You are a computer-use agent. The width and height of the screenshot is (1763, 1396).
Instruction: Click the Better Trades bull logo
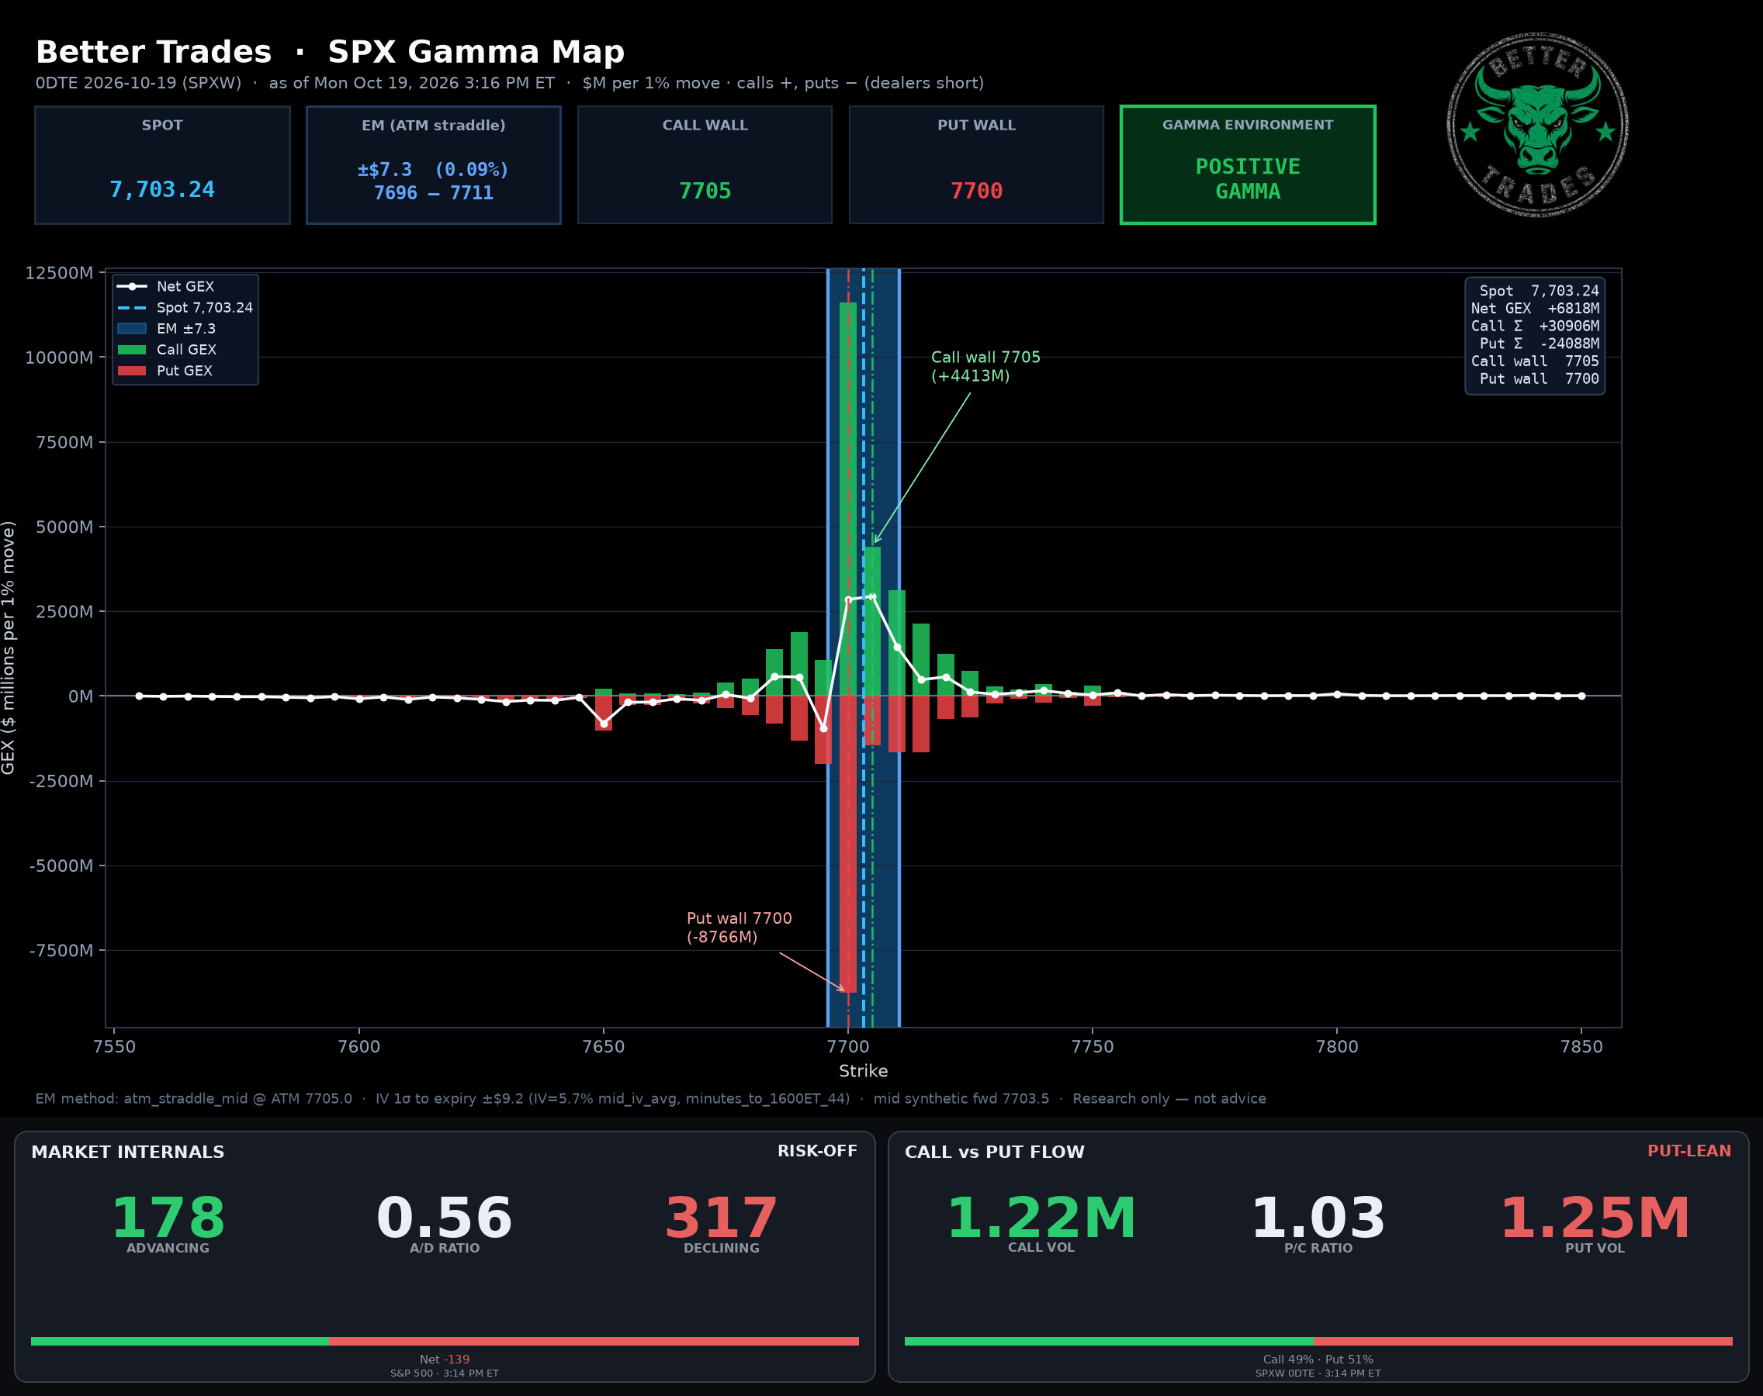coord(1537,125)
